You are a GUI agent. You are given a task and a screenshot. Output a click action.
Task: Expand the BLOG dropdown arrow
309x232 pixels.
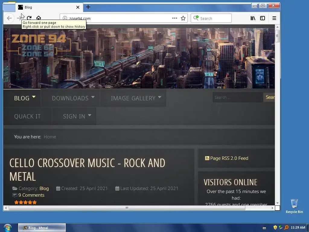click(34, 97)
